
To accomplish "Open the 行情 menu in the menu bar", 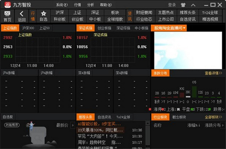I will point(77,5).
